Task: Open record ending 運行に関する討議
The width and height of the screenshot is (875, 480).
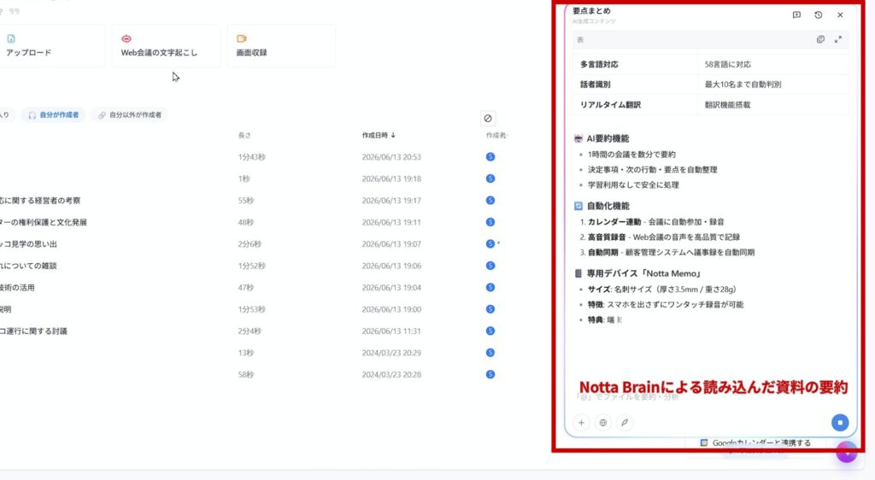Action: pyautogui.click(x=33, y=331)
